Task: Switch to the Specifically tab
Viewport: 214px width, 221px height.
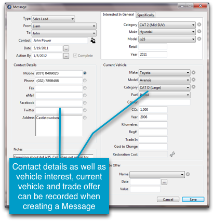Action: (145, 15)
